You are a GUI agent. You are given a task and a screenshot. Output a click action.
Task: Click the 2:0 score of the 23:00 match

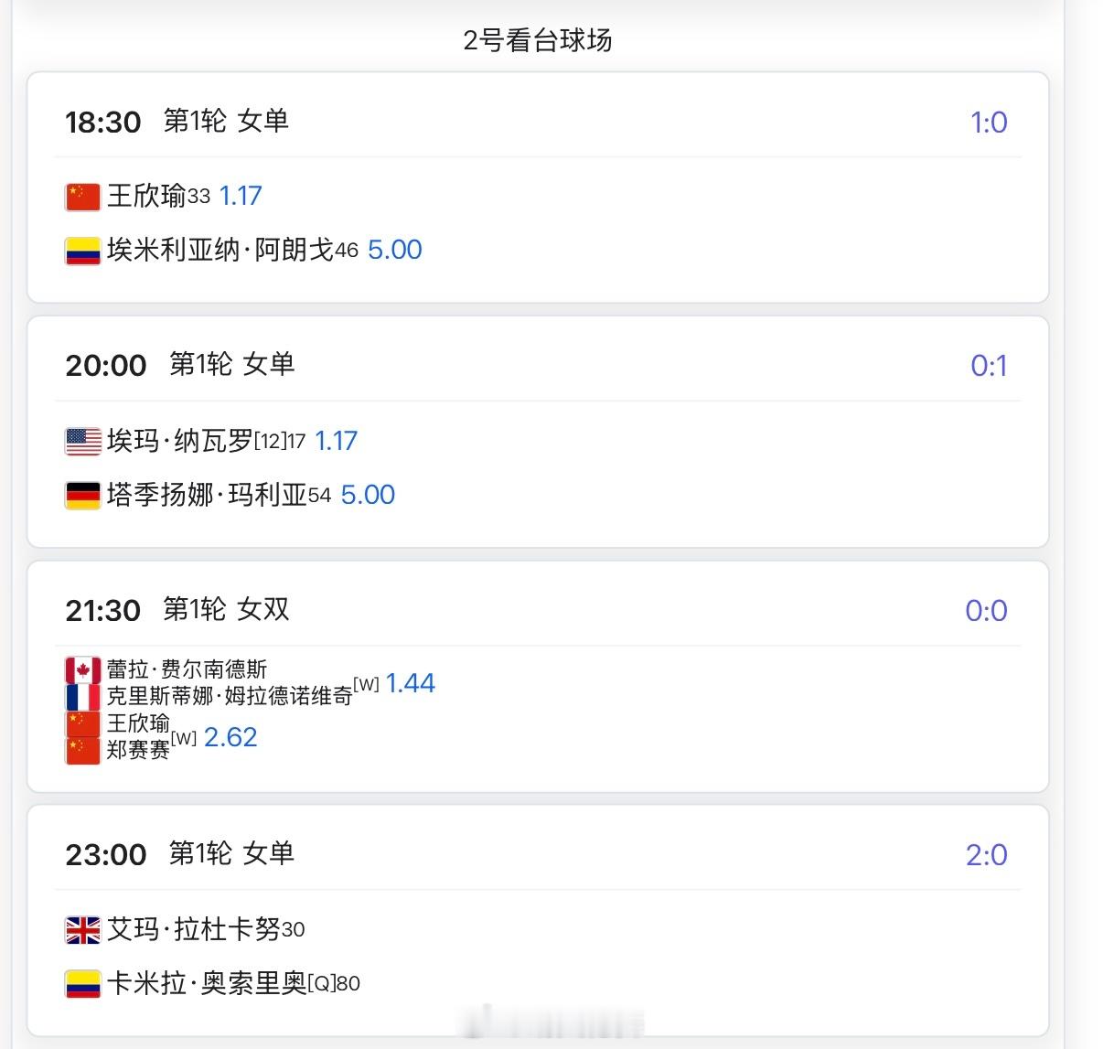(x=988, y=854)
